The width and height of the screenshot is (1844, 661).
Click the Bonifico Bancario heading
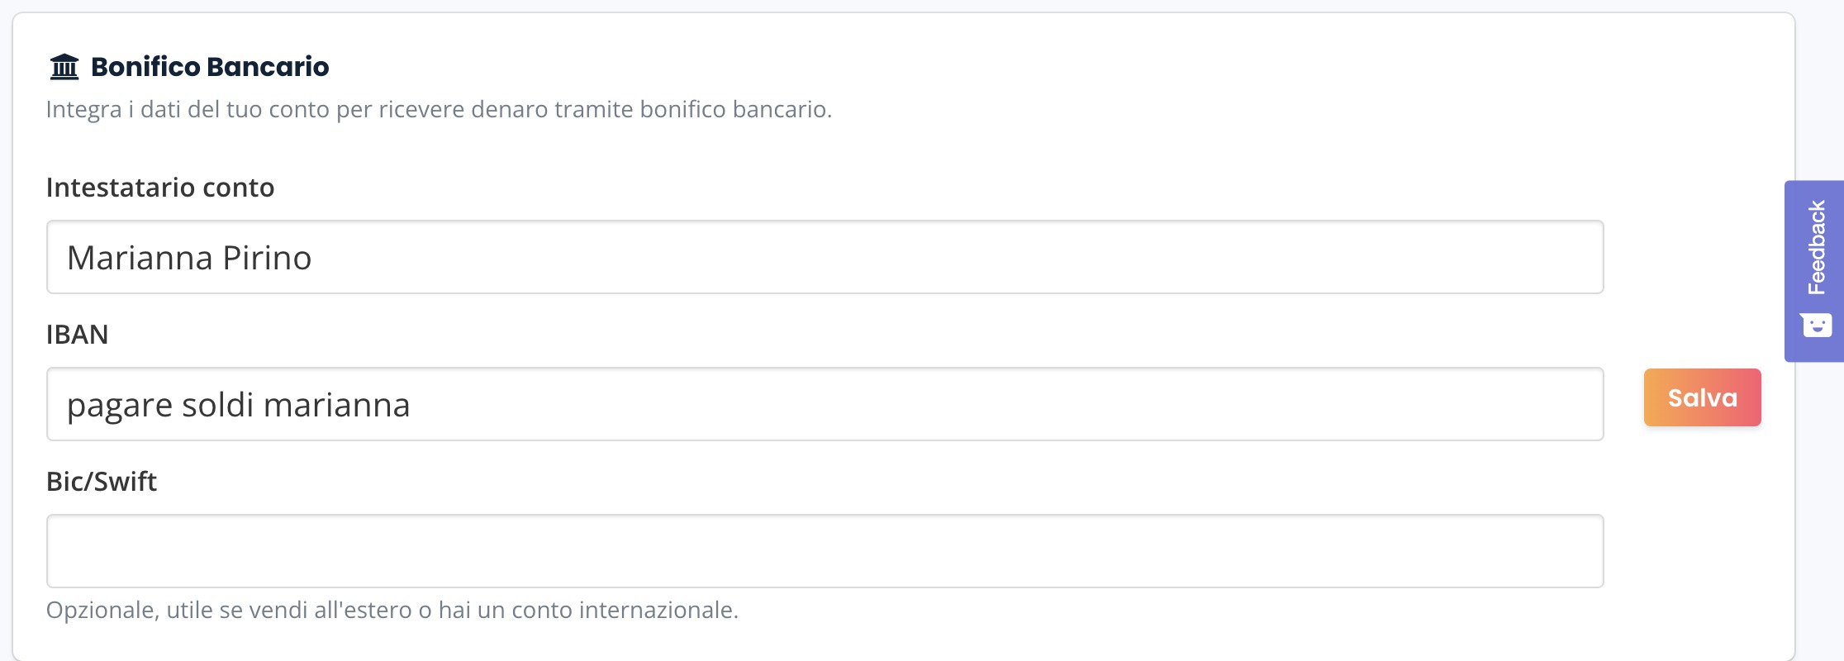(210, 67)
